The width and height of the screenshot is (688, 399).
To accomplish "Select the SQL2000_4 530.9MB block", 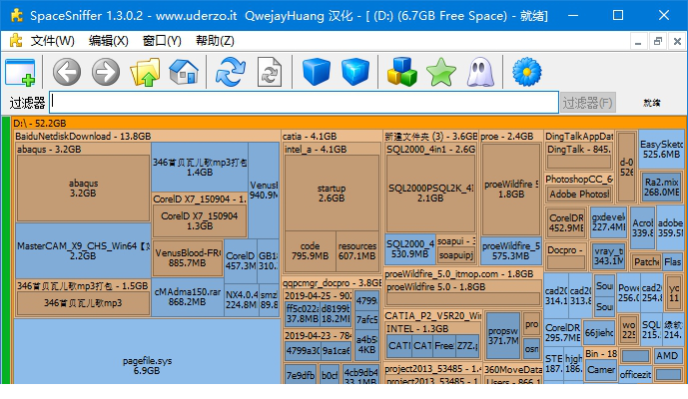I will coord(409,249).
